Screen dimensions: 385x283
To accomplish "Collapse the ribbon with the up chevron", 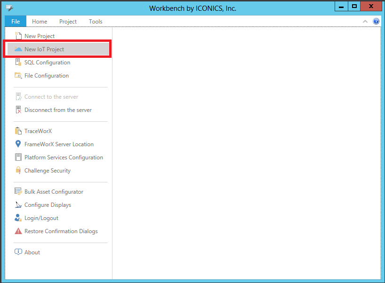I will (x=365, y=22).
